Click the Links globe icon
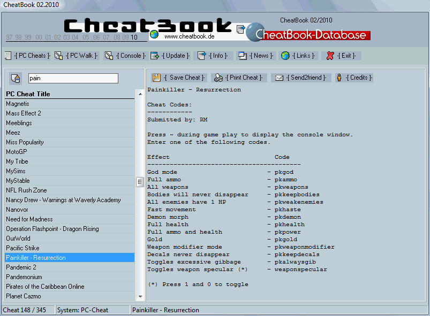The height and width of the screenshot is (316, 430). tap(285, 56)
